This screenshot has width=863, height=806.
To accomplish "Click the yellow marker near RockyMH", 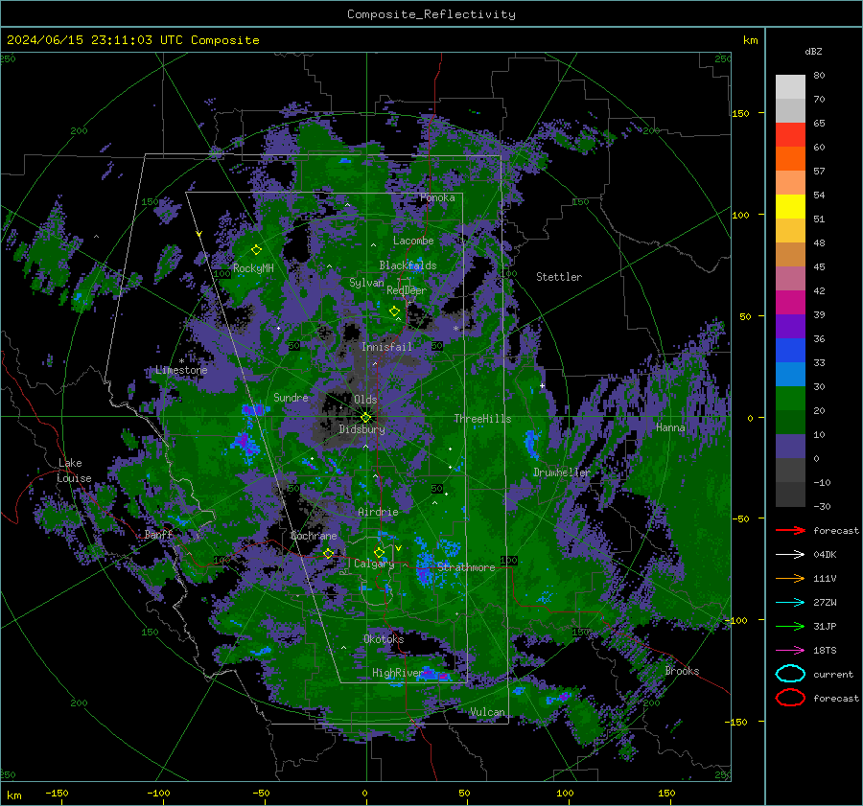I will [256, 250].
